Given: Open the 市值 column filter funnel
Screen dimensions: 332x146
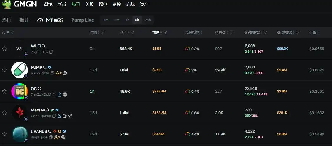Looking at the screenshot, I should [x=165, y=32].
